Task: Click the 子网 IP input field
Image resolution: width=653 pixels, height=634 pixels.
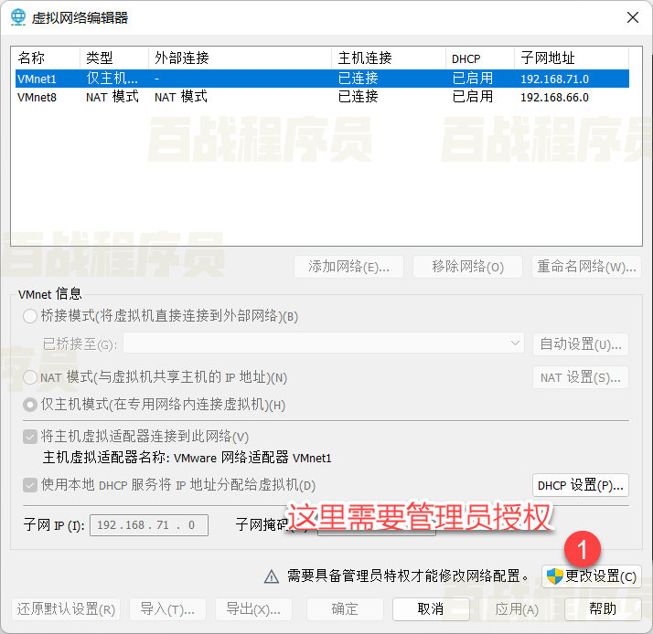Action: tap(149, 525)
